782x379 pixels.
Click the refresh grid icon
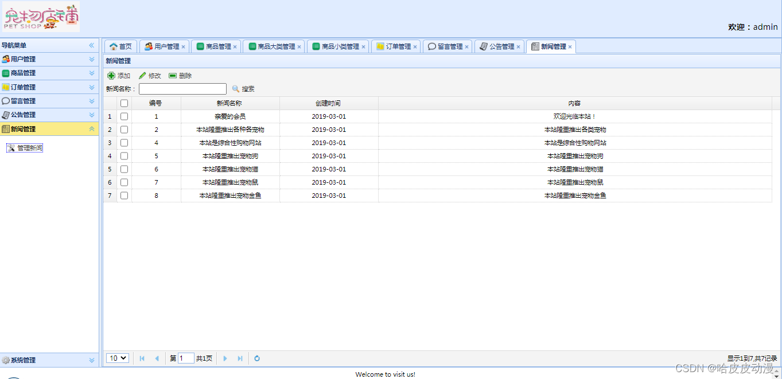click(x=257, y=358)
